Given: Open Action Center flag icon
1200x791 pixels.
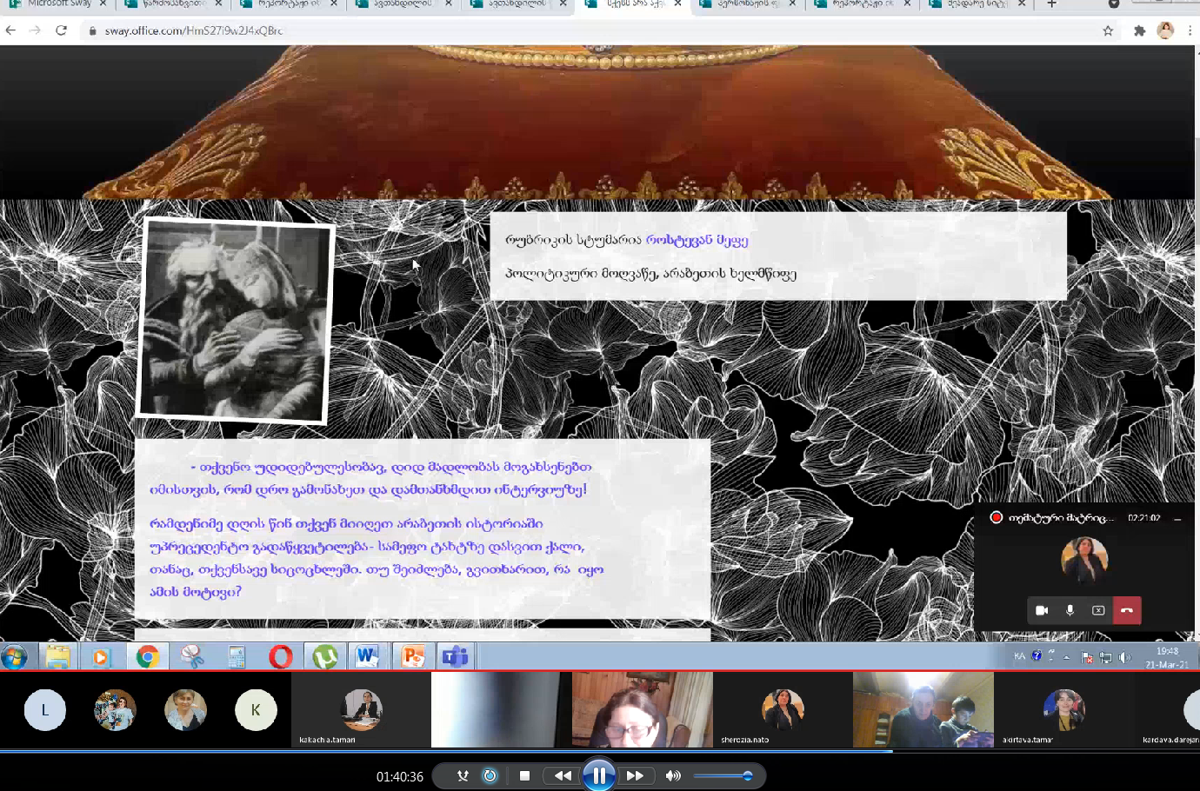Looking at the screenshot, I should [x=1087, y=657].
